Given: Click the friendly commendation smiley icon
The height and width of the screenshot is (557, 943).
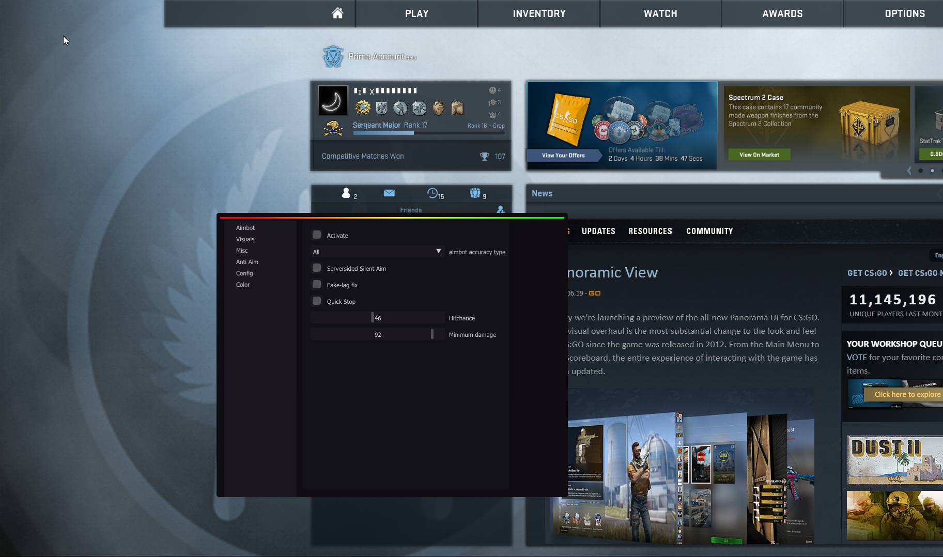Looking at the screenshot, I should point(492,90).
